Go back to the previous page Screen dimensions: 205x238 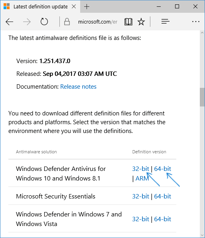10,22
